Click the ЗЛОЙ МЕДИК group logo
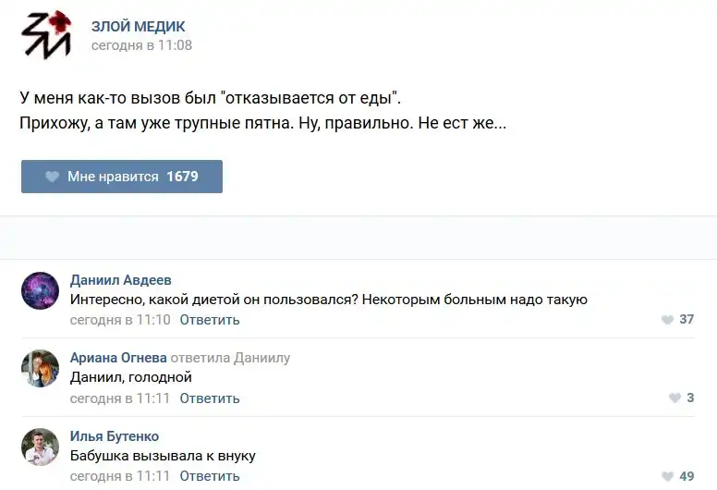717x490 pixels. 45,35
